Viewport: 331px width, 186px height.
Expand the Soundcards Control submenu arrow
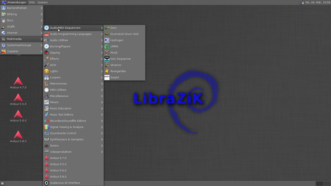pos(102,133)
